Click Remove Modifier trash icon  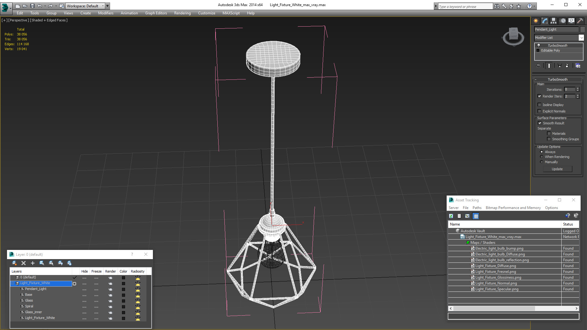(567, 65)
